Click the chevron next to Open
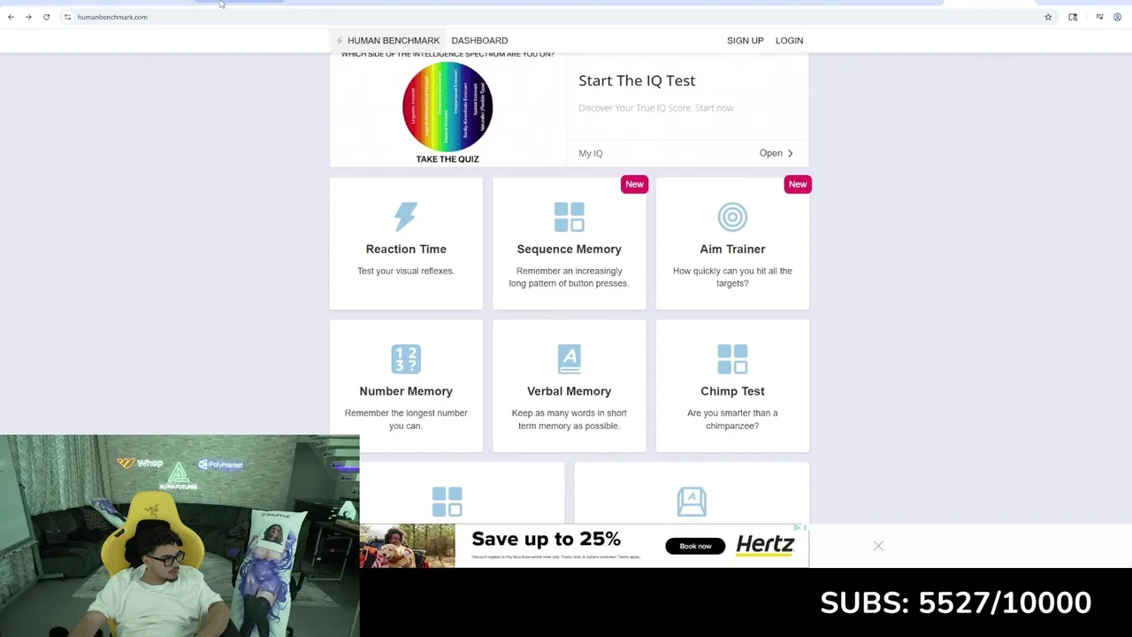This screenshot has height=637, width=1132. tap(790, 153)
